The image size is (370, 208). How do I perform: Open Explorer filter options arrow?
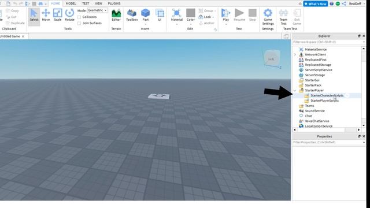364,42
